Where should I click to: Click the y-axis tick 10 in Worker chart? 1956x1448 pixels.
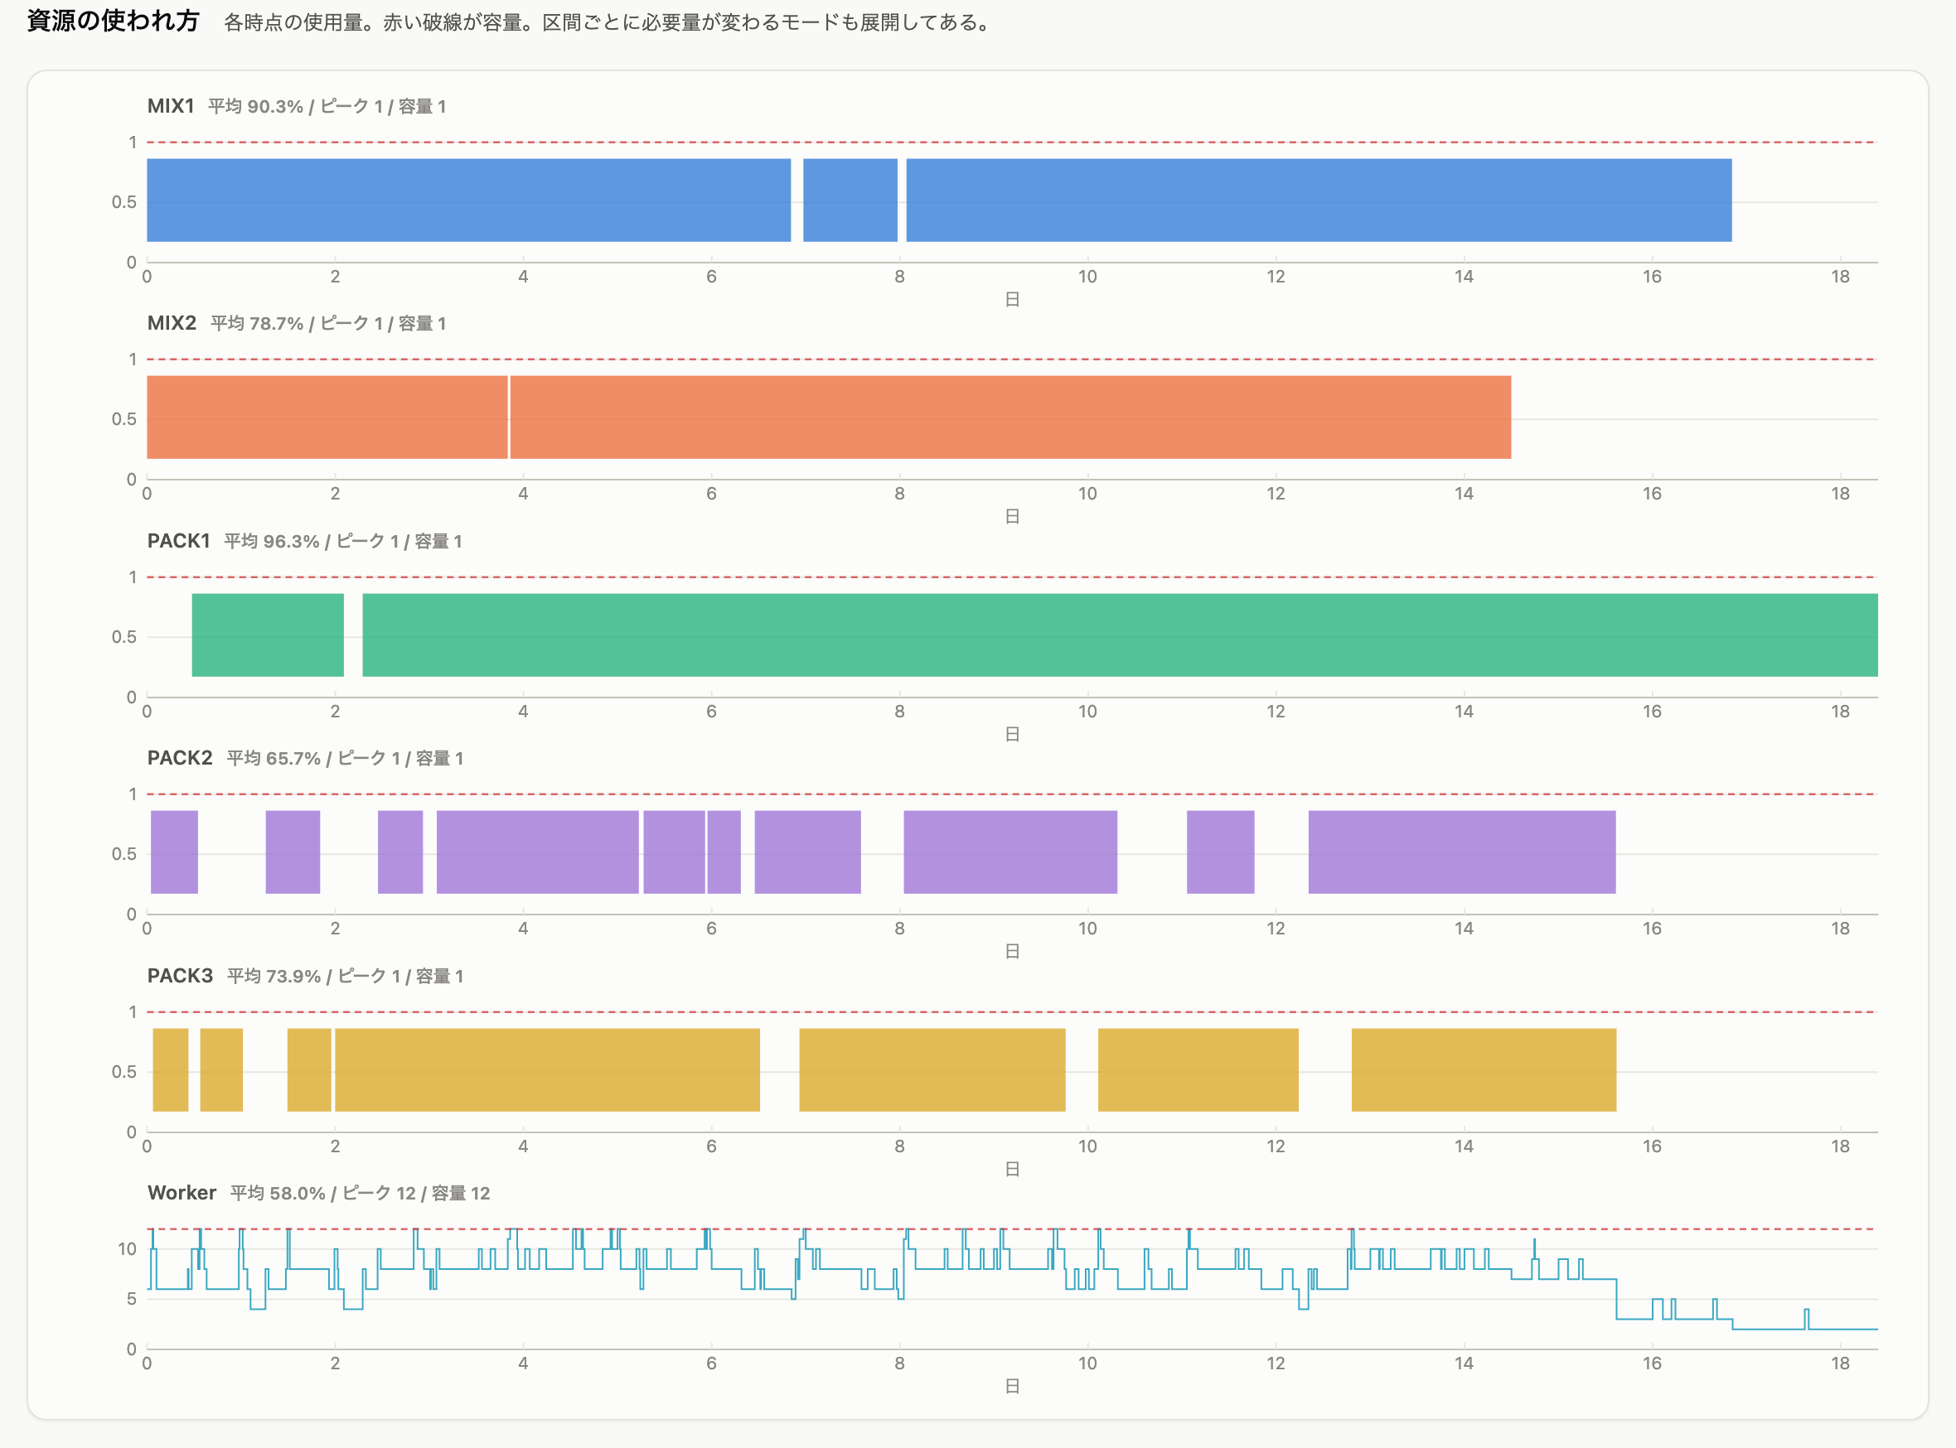click(127, 1249)
